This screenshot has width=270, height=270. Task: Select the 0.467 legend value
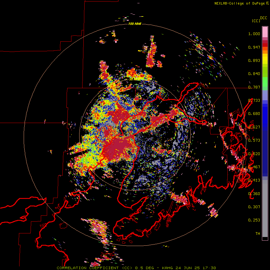pos(254,167)
